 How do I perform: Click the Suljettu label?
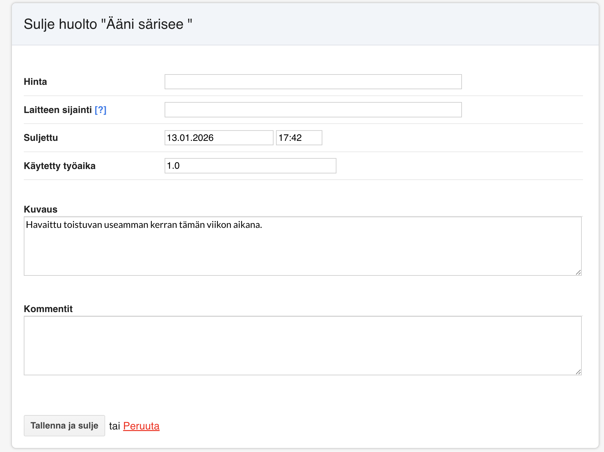41,138
